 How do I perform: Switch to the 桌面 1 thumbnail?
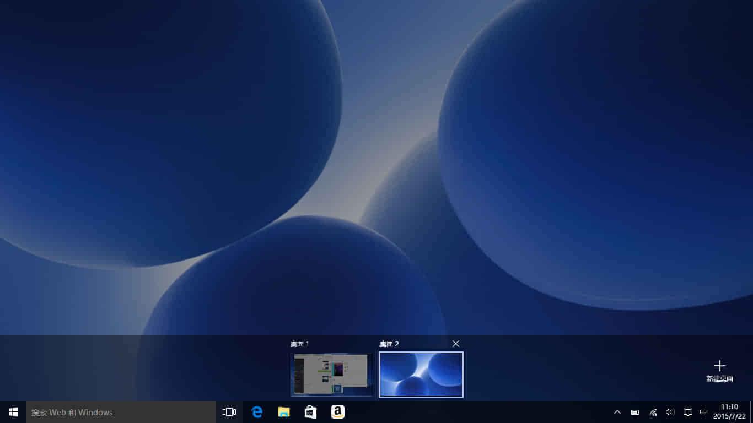tap(332, 374)
